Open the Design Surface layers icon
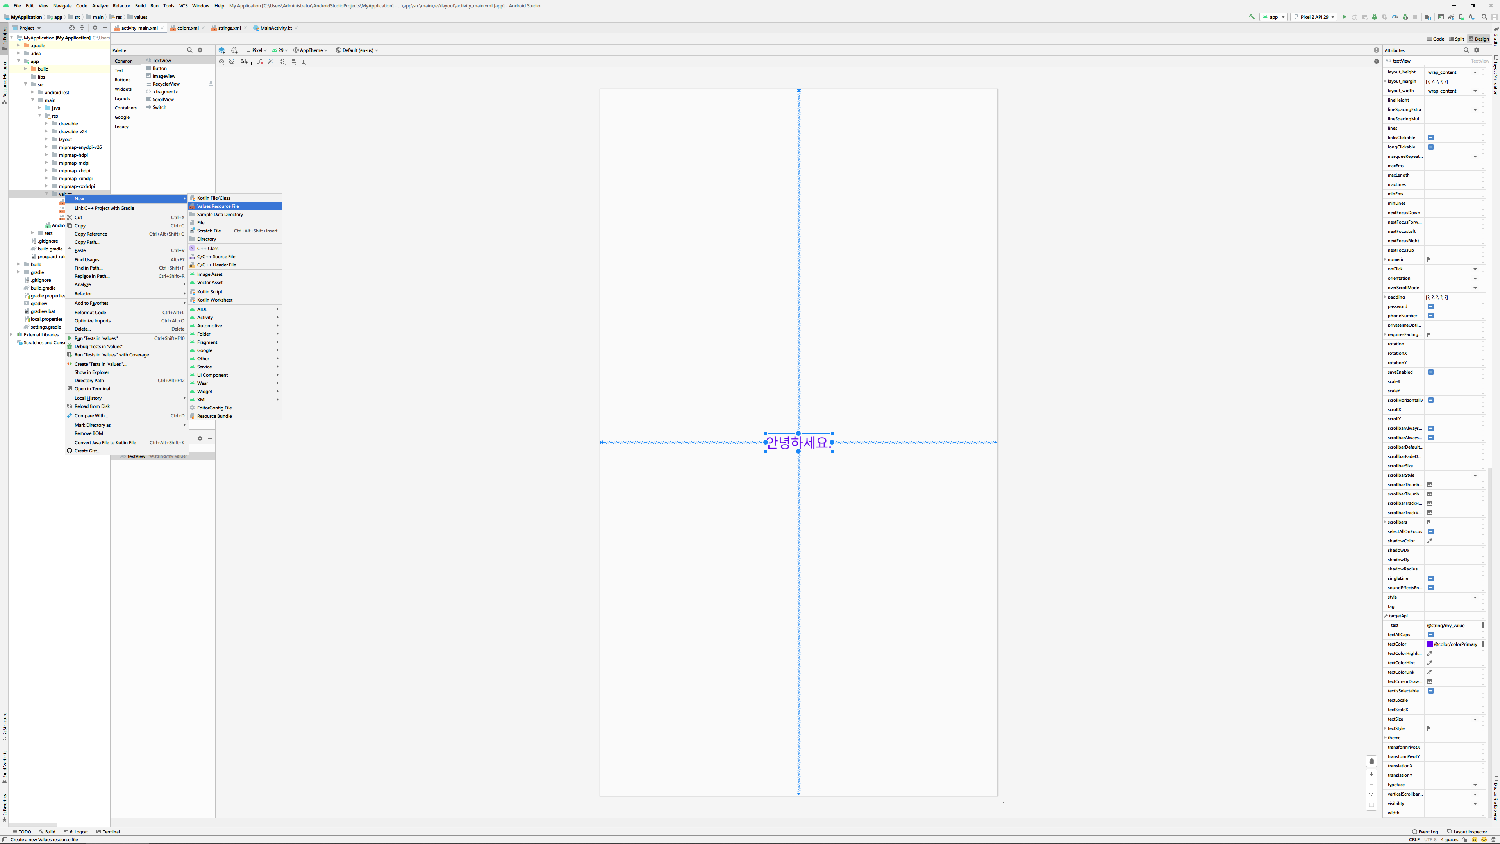This screenshot has width=1500, height=844. tap(222, 51)
